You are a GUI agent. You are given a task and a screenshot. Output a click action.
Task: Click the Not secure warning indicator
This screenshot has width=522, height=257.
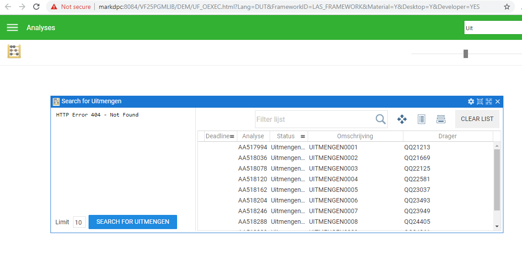pyautogui.click(x=70, y=7)
